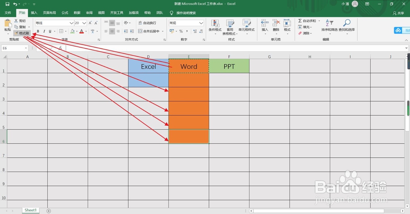Click the Borders icon
The image size is (410, 214).
coord(61,31)
